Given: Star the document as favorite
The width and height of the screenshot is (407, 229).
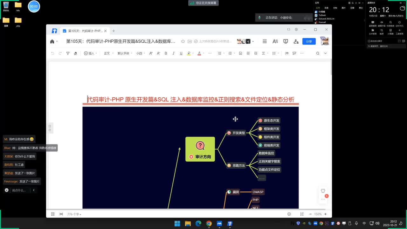Looking at the screenshot, I should (x=183, y=41).
